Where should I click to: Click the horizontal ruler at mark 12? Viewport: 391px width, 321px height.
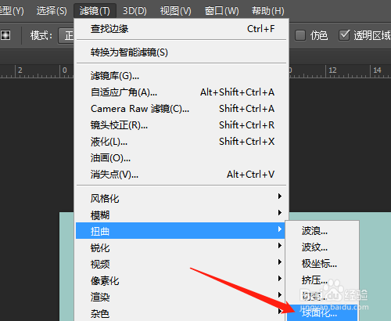(332, 70)
